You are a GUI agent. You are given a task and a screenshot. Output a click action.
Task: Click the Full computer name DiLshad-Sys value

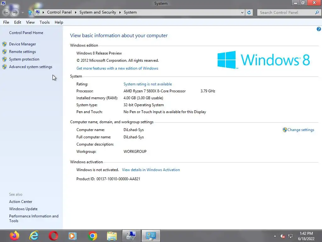[x=133, y=137]
